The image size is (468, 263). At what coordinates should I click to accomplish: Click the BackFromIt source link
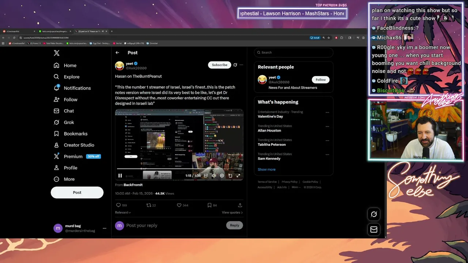tap(133, 185)
